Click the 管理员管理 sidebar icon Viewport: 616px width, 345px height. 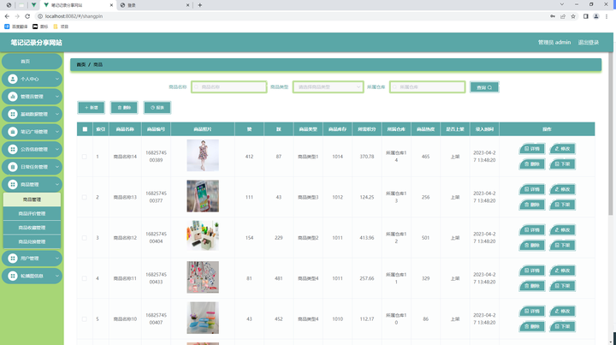pos(13,97)
